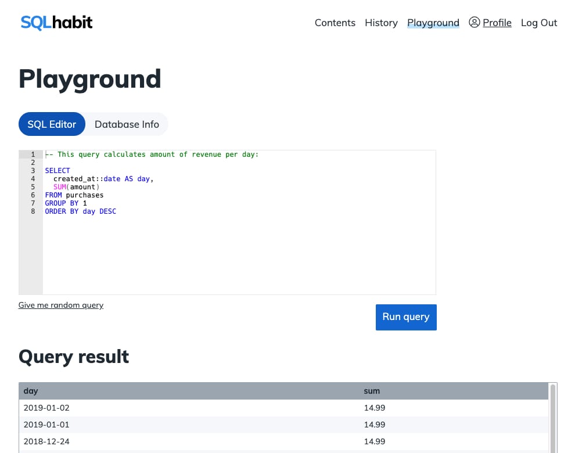This screenshot has height=453, width=575.
Task: Click the Profile user avatar icon
Action: click(474, 23)
